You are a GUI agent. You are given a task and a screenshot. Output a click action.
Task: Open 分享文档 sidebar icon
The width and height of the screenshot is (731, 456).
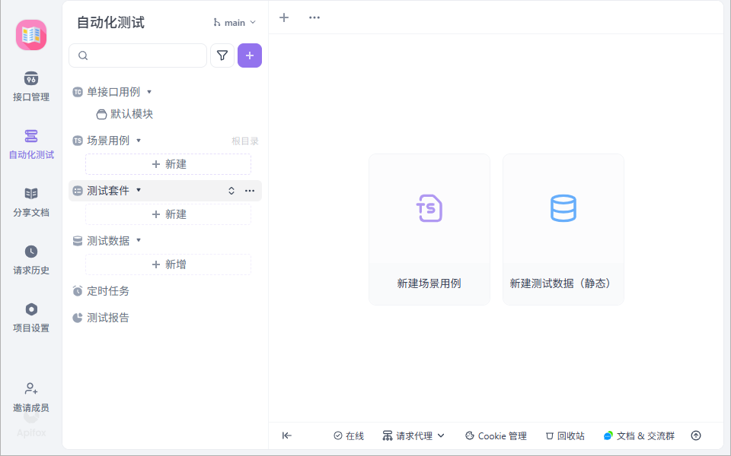tap(31, 194)
